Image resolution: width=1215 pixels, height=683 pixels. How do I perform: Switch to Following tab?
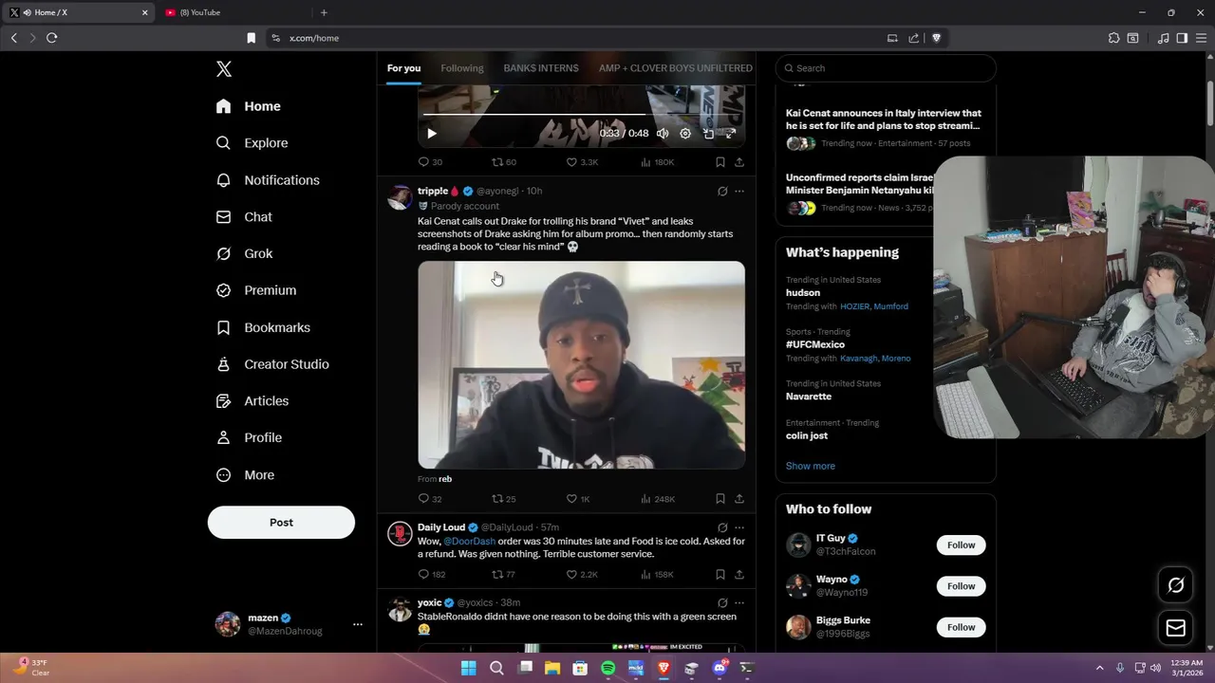[x=462, y=68]
